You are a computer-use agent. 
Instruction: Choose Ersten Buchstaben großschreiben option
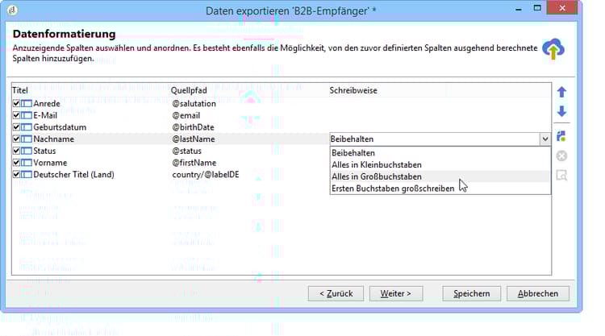pyautogui.click(x=440, y=189)
